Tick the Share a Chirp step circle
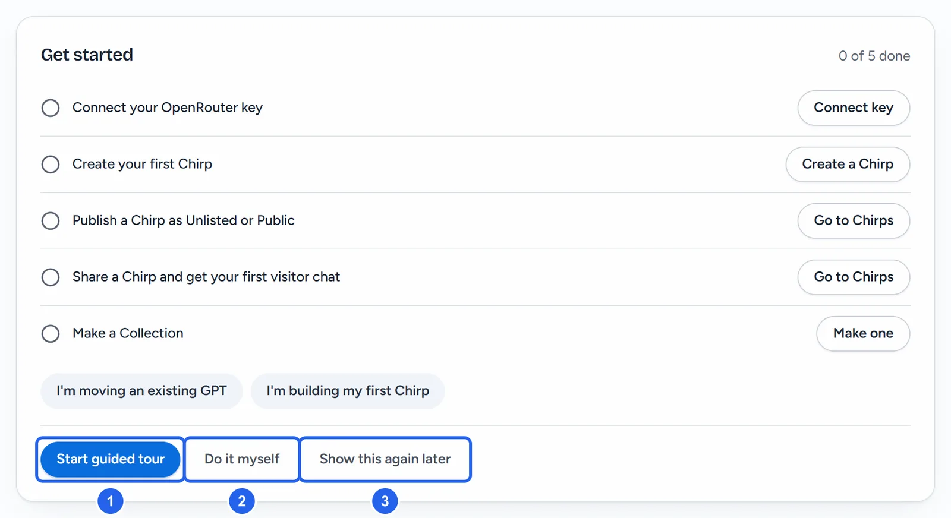 tap(51, 277)
